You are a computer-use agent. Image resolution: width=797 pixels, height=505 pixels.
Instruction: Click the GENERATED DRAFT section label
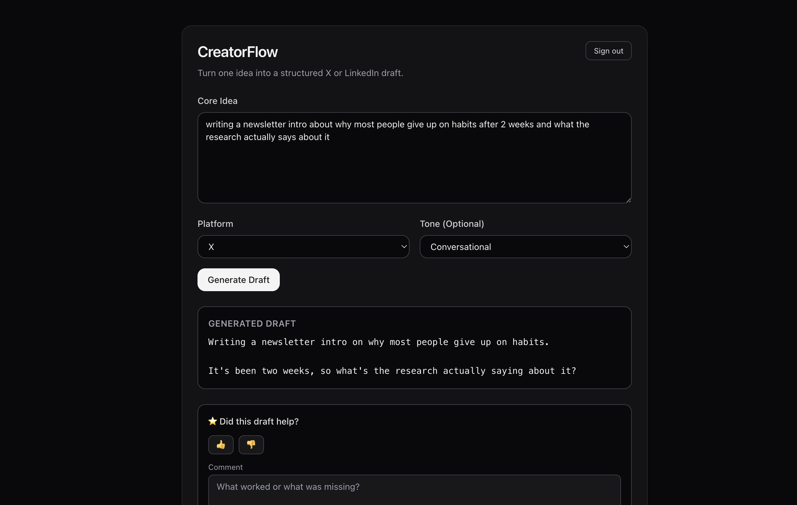click(252, 323)
